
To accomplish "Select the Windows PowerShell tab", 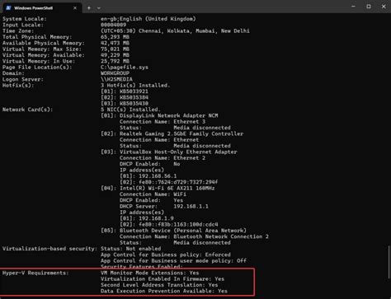I will (42, 8).
